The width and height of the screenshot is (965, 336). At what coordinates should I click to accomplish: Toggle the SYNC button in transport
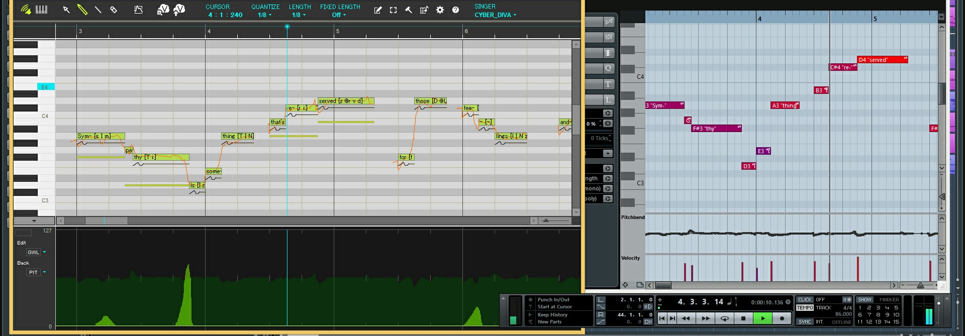(805, 322)
